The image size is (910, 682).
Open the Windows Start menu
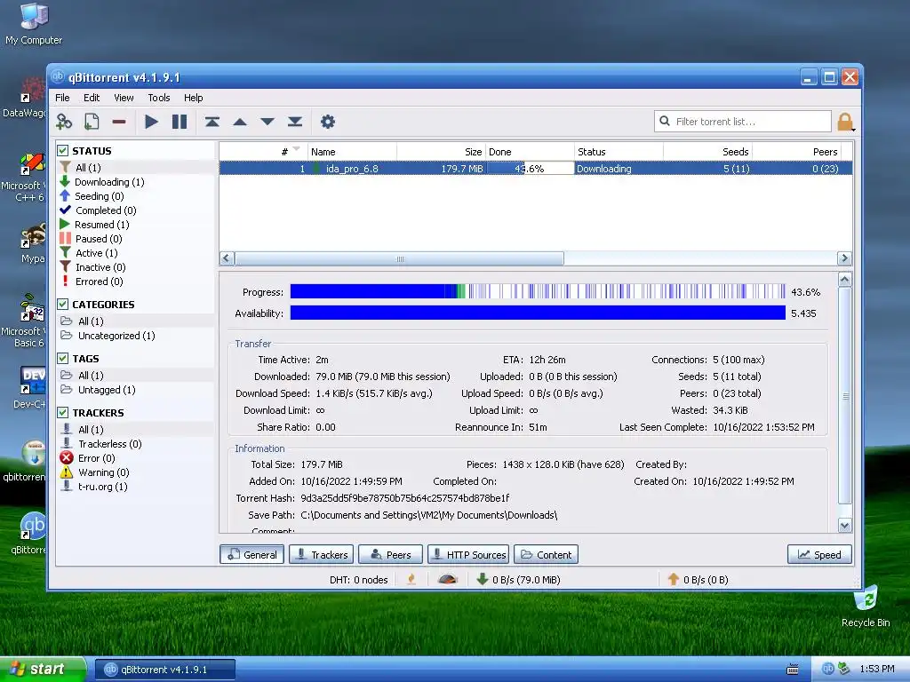(43, 669)
